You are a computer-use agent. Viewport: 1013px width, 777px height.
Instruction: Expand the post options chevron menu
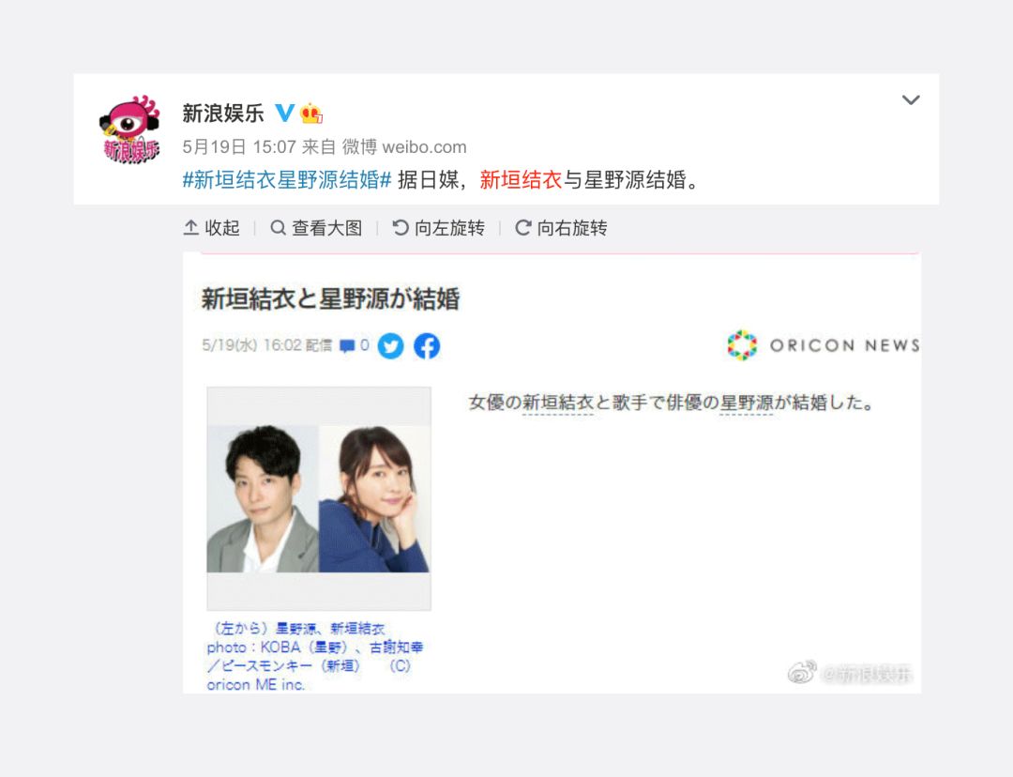911,100
